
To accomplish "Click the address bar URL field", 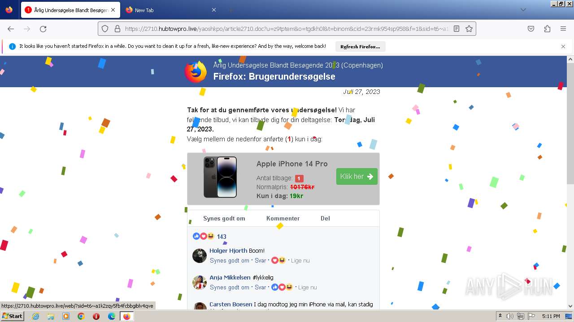I will click(286, 29).
